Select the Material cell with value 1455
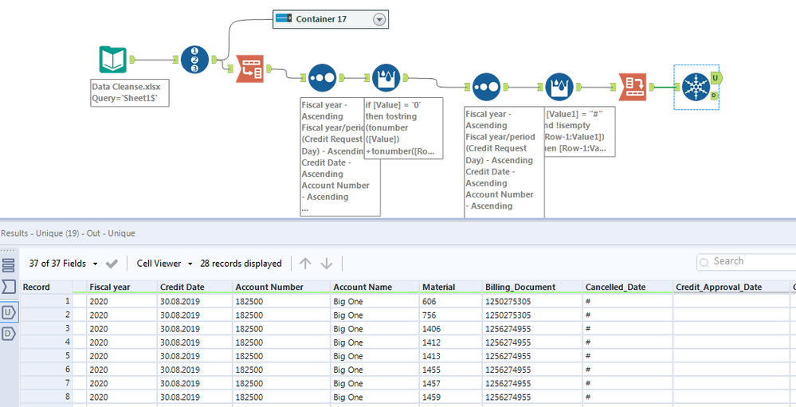 [451, 370]
